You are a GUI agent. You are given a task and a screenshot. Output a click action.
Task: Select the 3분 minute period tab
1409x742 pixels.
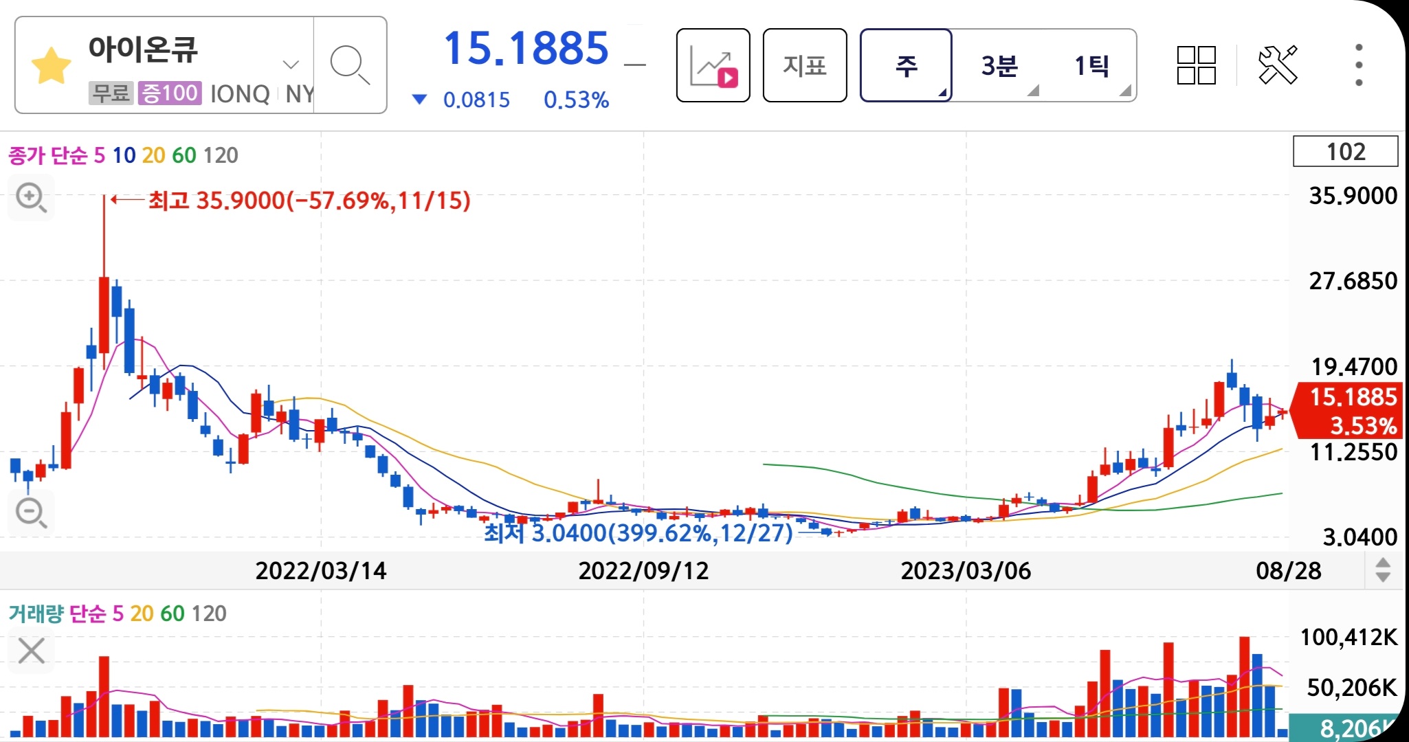click(x=999, y=66)
